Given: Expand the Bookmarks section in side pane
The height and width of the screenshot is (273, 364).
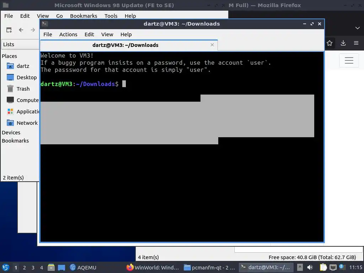Looking at the screenshot, I should 15,141.
